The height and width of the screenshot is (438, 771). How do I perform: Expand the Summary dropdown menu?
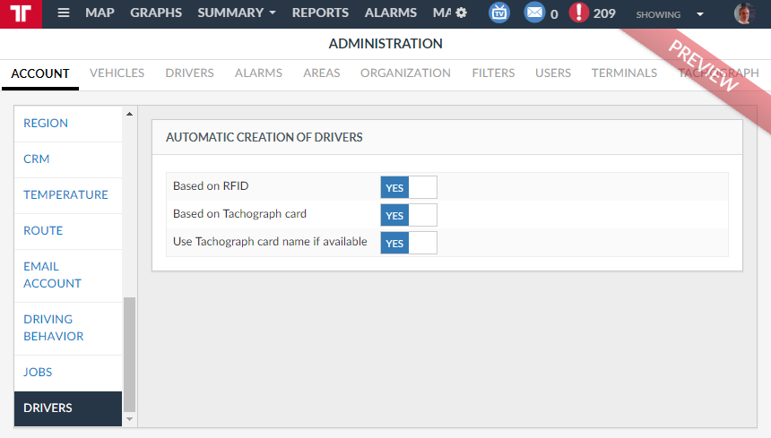click(x=236, y=13)
